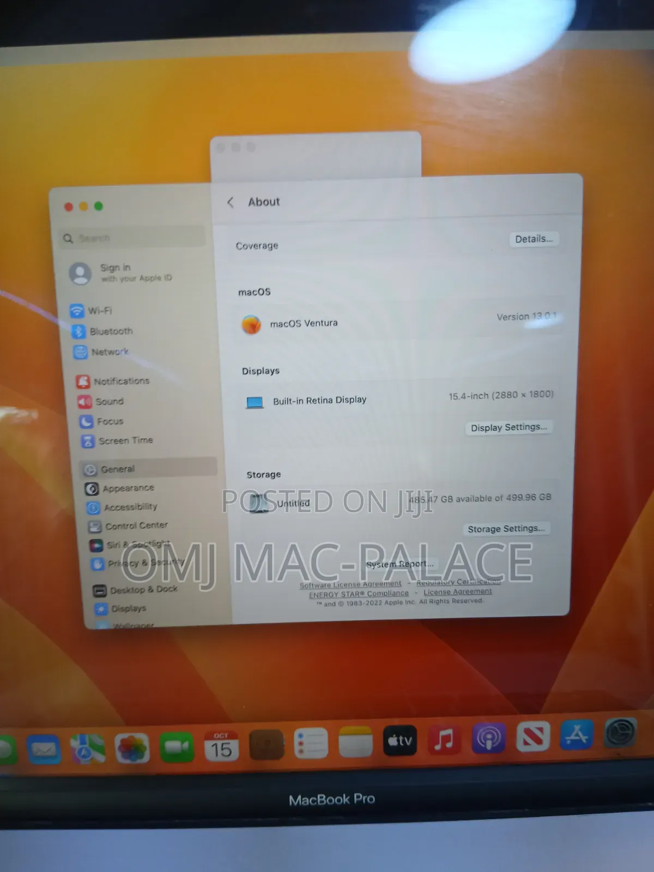Click the macOS Ventura icon

(x=251, y=325)
